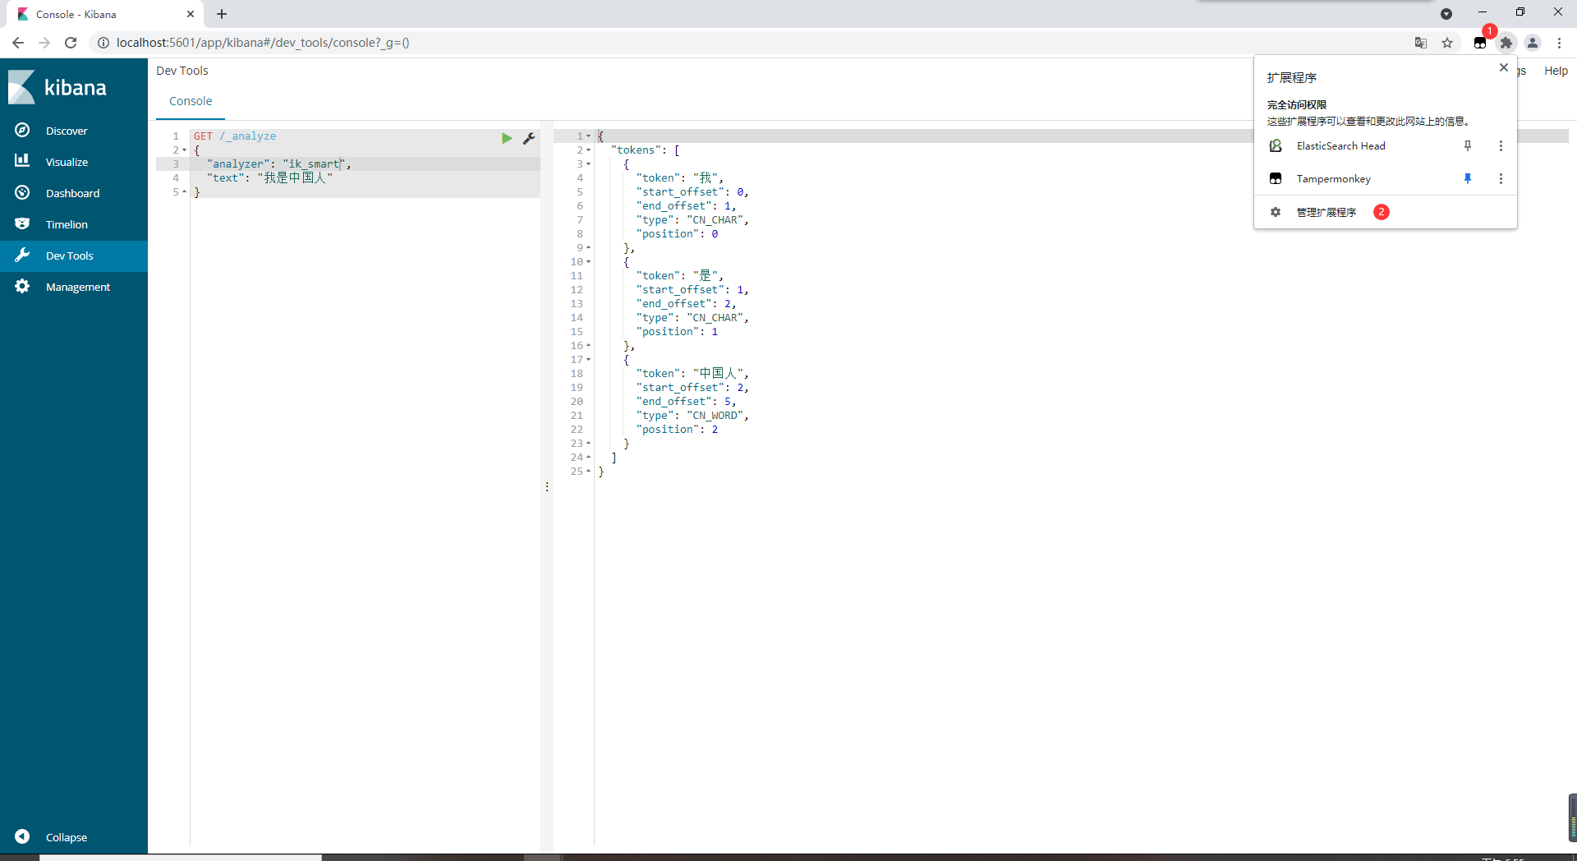Click the "type": "CN_WORD" output line
This screenshot has width=1577, height=861.
692,416
